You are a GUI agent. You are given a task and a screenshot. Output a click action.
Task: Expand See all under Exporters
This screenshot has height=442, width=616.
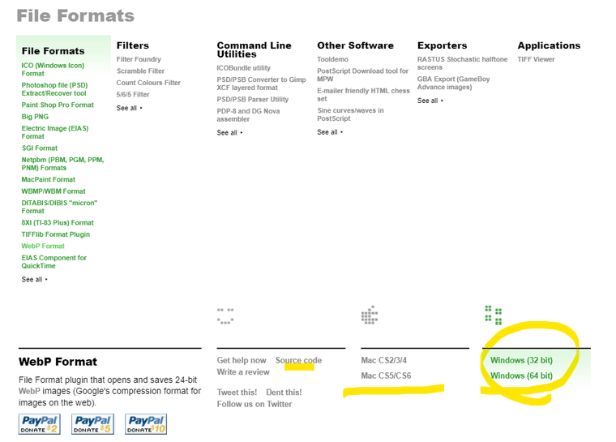click(x=430, y=101)
